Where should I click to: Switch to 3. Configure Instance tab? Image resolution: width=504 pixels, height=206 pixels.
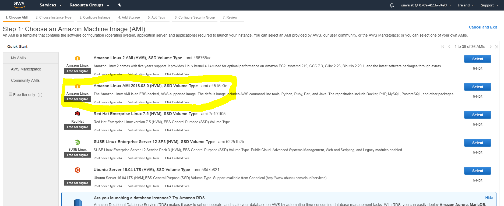pos(95,17)
